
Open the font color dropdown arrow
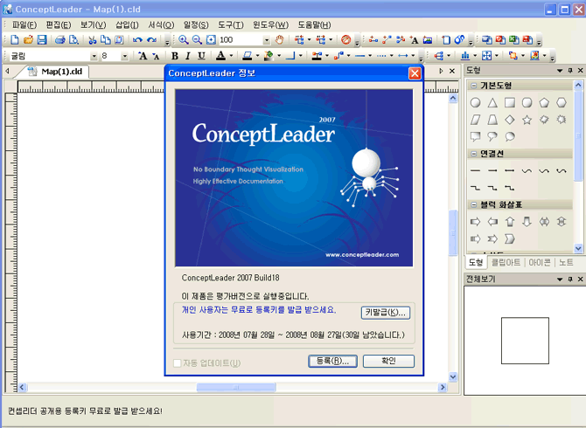point(231,56)
